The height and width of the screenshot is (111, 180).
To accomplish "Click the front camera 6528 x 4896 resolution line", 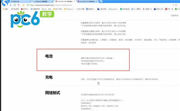I will (x=103, y=23).
